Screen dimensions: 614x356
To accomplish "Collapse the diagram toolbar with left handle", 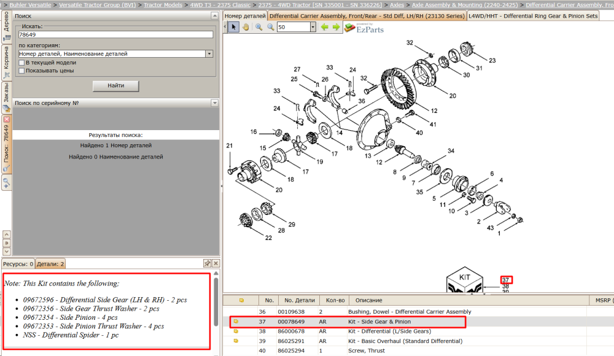I will coord(225,27).
